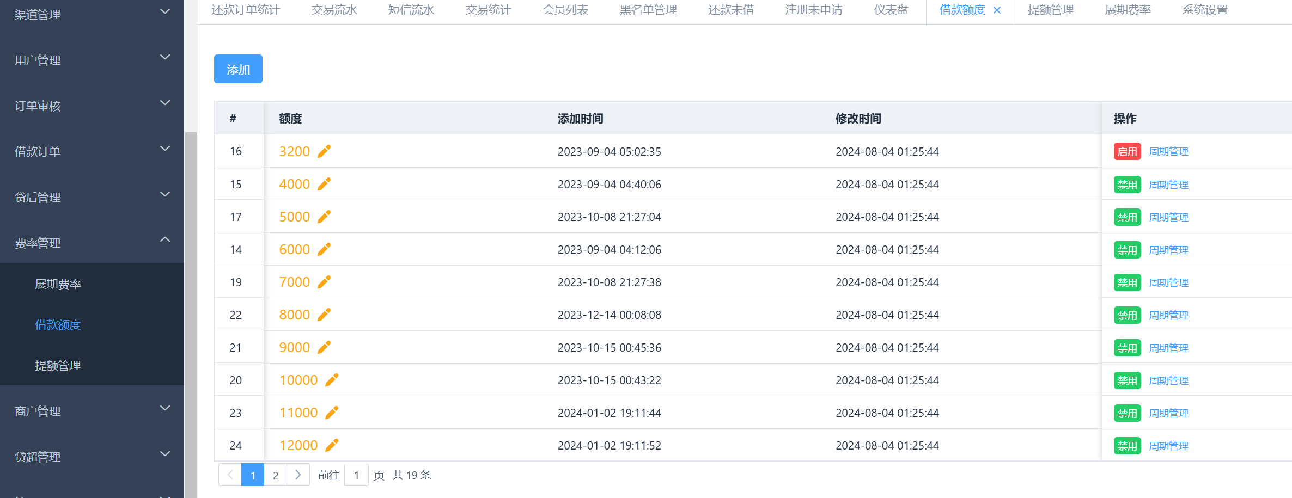Expand the 订单审核 sidebar menu

pyautogui.click(x=92, y=106)
